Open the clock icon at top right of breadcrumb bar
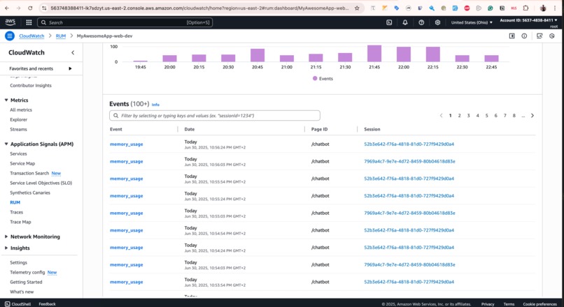Viewport: 564px width, 307px height. tap(552, 36)
